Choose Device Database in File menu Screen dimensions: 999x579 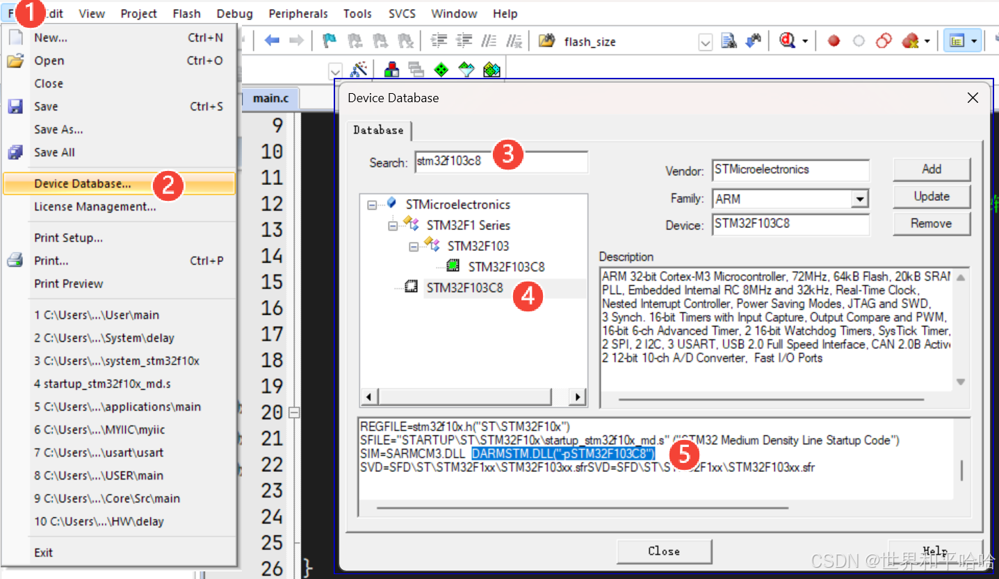click(120, 184)
